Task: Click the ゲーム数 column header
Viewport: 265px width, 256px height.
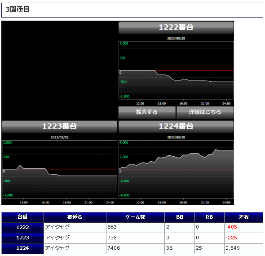Action: pos(135,217)
